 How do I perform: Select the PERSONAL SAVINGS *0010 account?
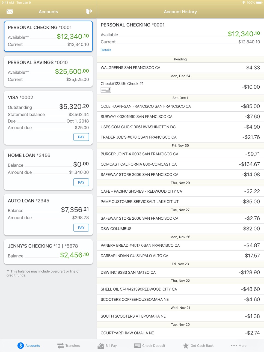(48, 71)
